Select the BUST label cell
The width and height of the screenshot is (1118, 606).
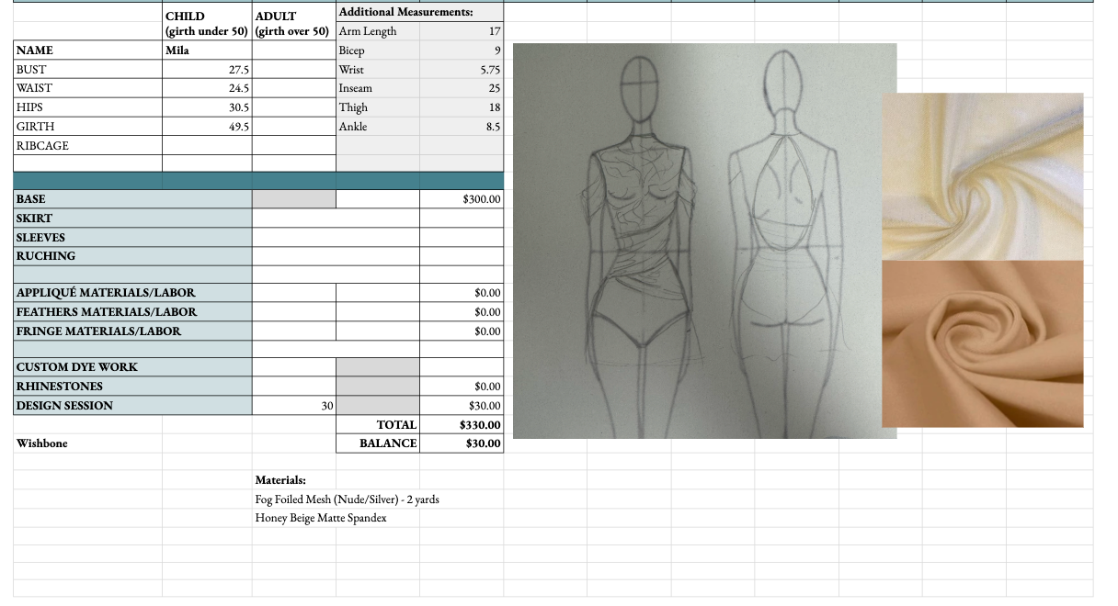[x=88, y=70]
